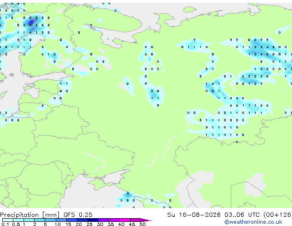
Task: Click the '40' legend scale label
Action: coord(121,224)
